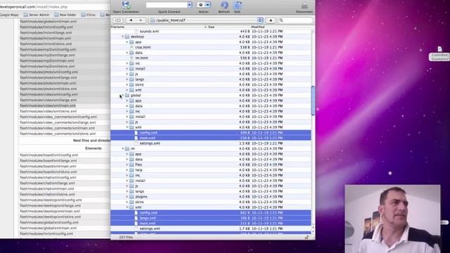450x253 pixels.
Task: Open the Google Maps bookmark in browser
Action: pos(9,15)
